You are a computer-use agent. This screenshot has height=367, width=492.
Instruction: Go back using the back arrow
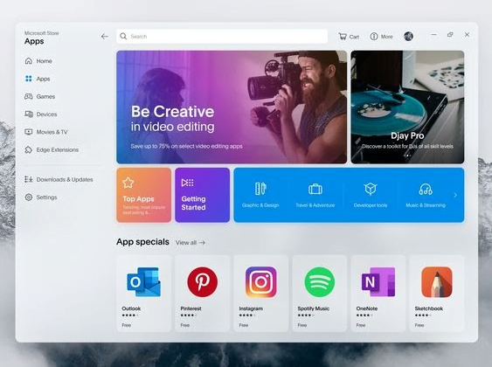105,37
